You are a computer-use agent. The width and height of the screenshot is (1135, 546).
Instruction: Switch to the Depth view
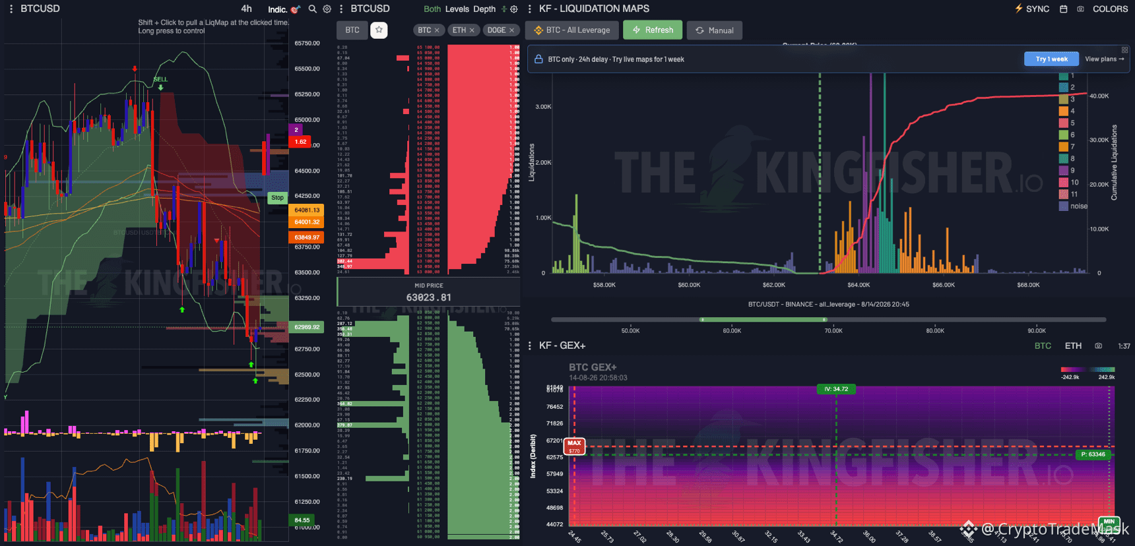coord(484,9)
